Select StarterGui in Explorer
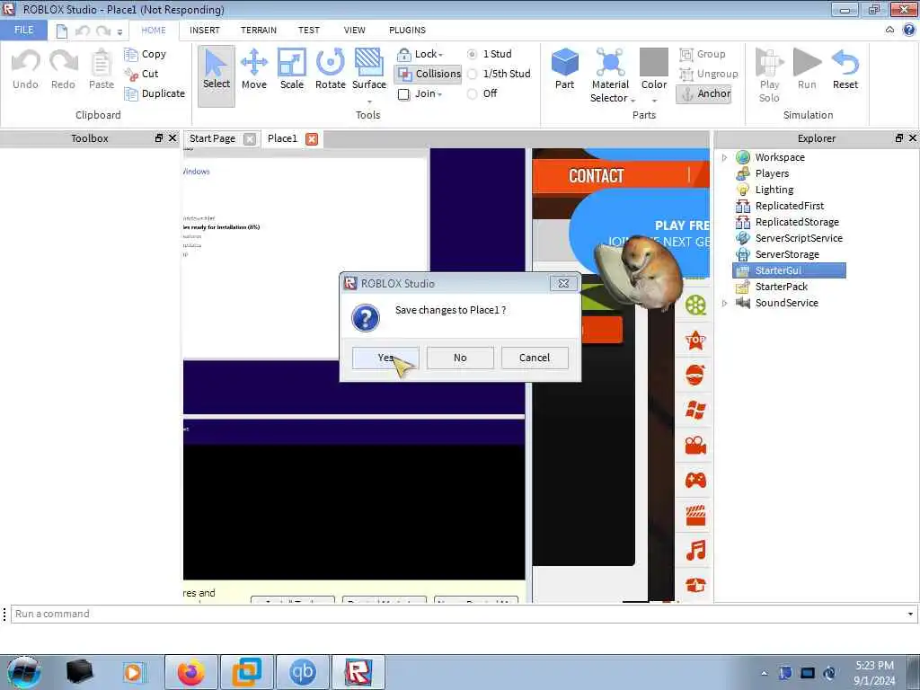The width and height of the screenshot is (920, 690). point(789,270)
